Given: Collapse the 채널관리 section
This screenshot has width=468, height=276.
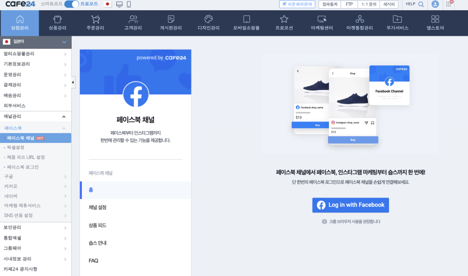Looking at the screenshot, I should pos(36,116).
